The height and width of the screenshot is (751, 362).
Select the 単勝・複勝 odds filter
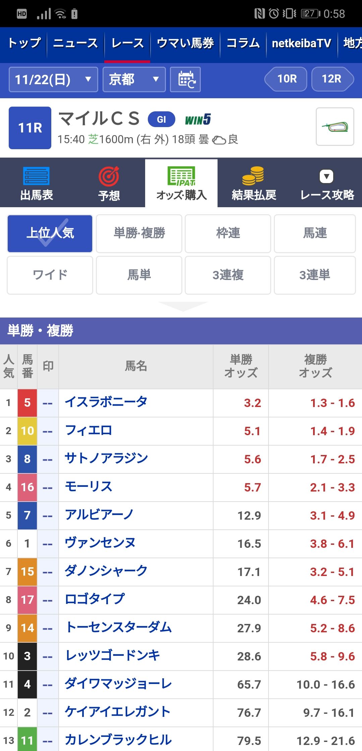(x=139, y=233)
